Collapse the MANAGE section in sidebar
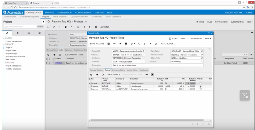255x130 pixels. (x=4, y=44)
